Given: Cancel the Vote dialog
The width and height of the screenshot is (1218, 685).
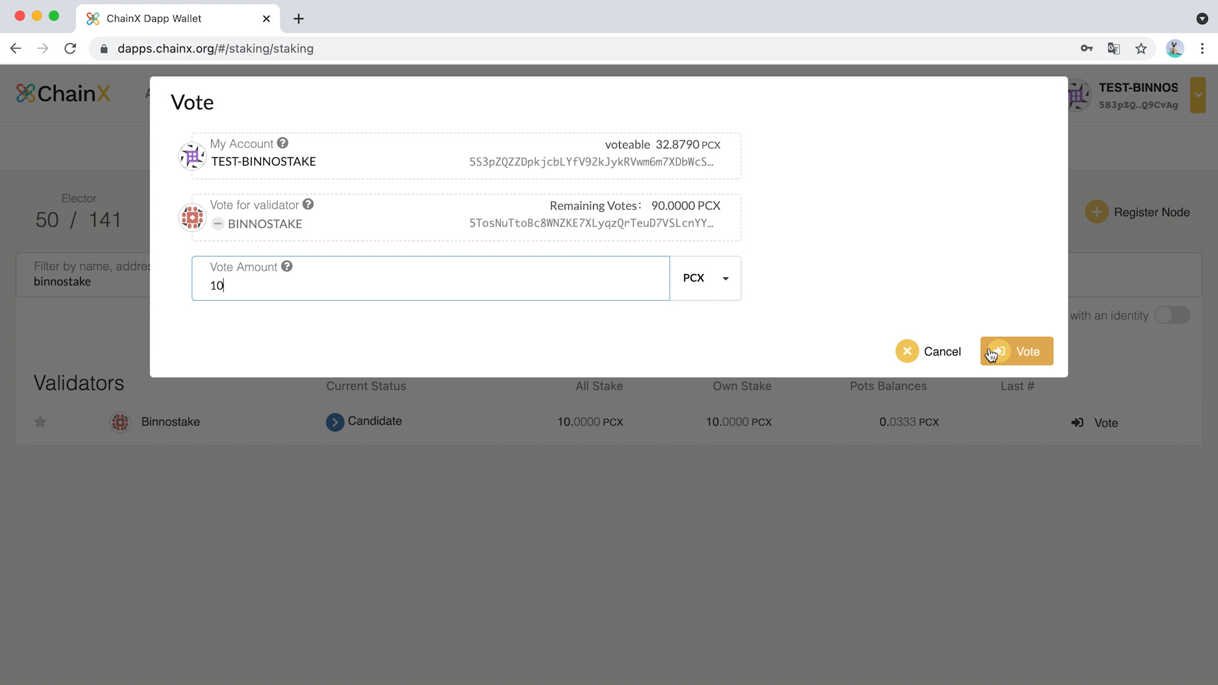Looking at the screenshot, I should pyautogui.click(x=928, y=351).
